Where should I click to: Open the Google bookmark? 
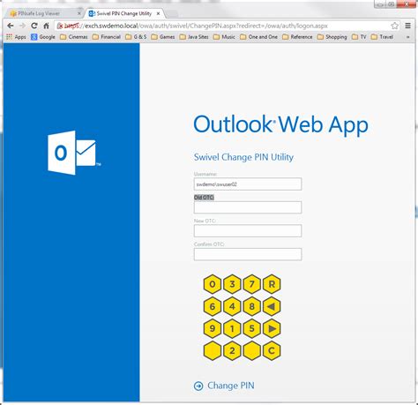tap(43, 37)
